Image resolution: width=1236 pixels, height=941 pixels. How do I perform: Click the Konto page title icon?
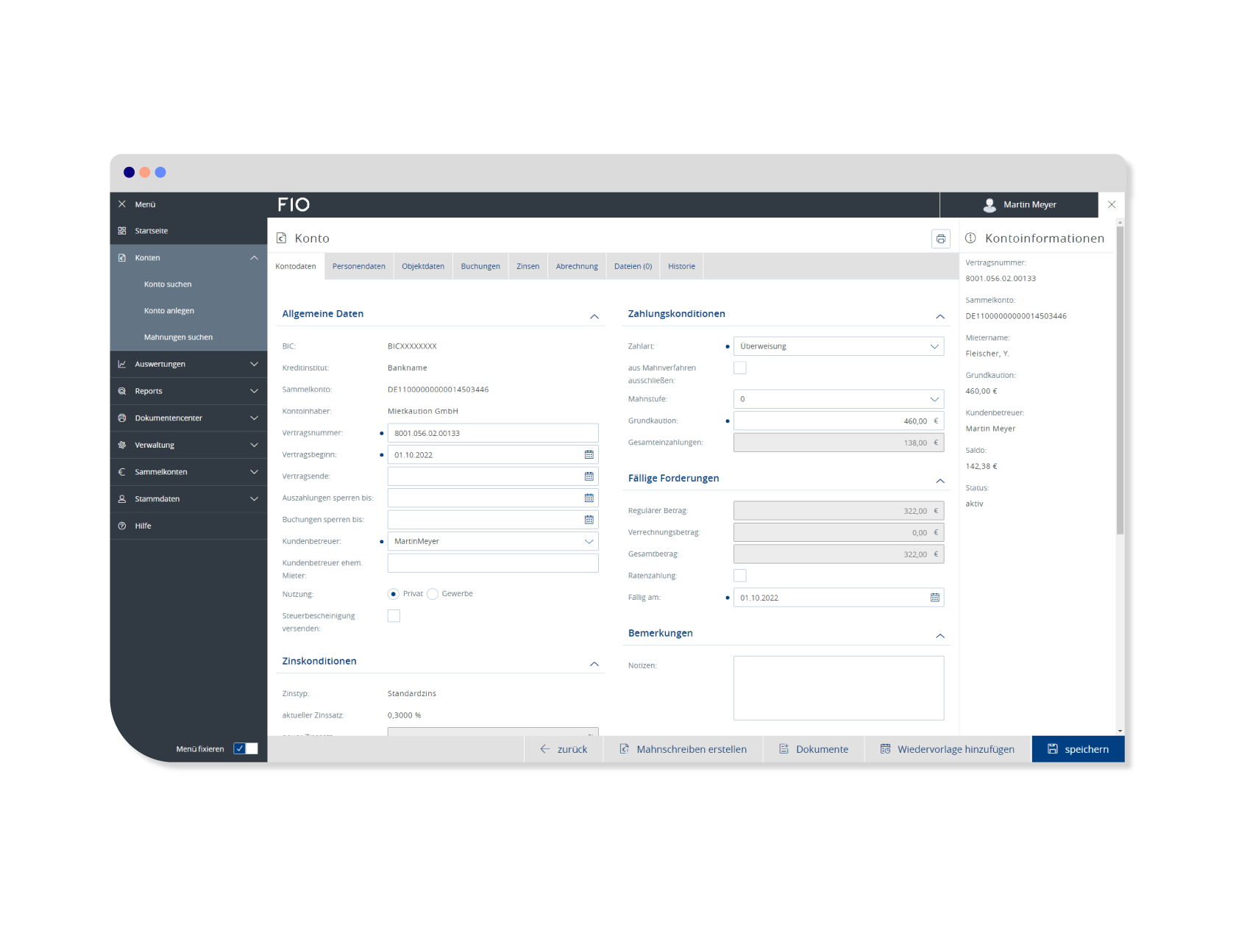click(x=281, y=238)
